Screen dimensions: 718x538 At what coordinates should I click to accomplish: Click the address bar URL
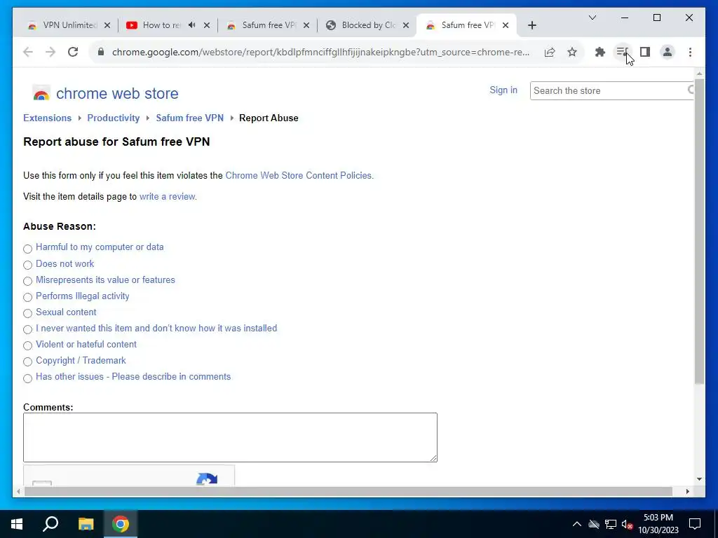click(320, 52)
